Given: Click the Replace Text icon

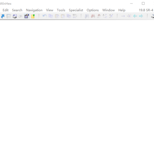Looking at the screenshot, I should coord(105,16).
